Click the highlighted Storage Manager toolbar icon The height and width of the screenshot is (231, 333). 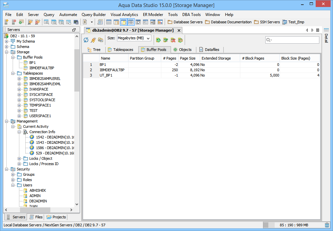[x=124, y=22]
